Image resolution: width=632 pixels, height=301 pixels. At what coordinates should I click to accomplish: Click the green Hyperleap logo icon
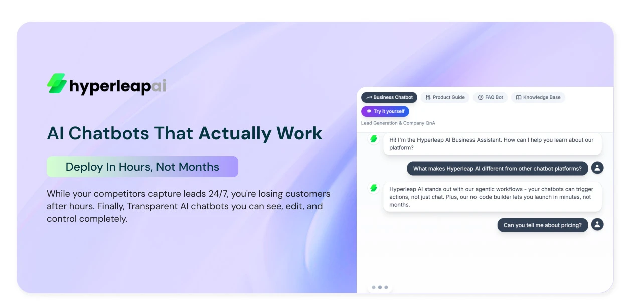point(57,84)
